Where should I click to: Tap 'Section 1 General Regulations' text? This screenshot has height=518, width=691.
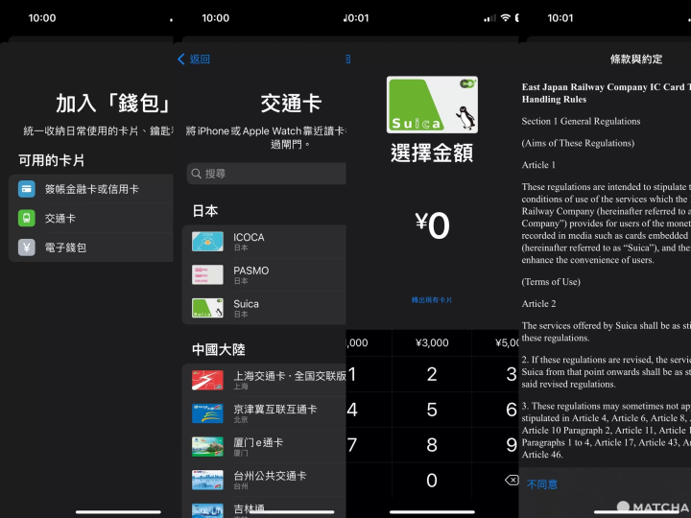pyautogui.click(x=581, y=121)
